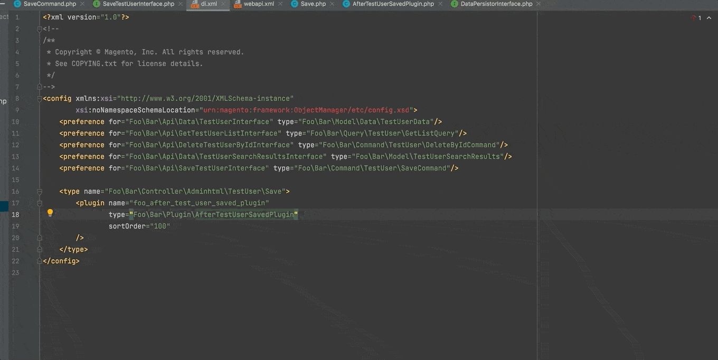
Task: Close the AfterTestUserSavedPlugin.php tab
Action: (x=440, y=4)
